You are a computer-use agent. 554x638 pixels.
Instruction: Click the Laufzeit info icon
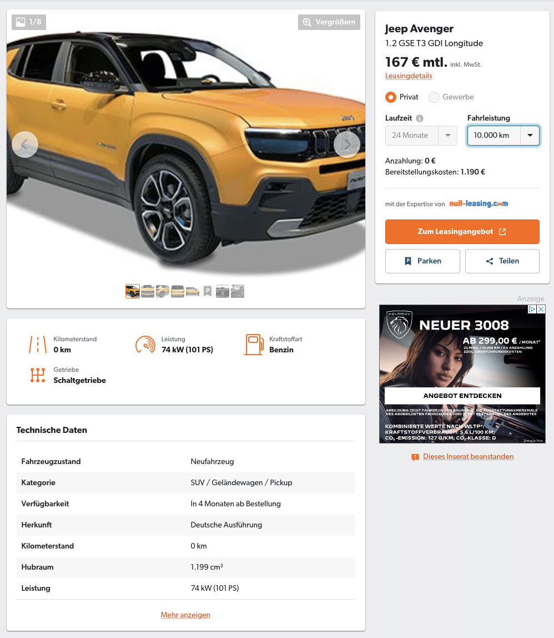[420, 118]
